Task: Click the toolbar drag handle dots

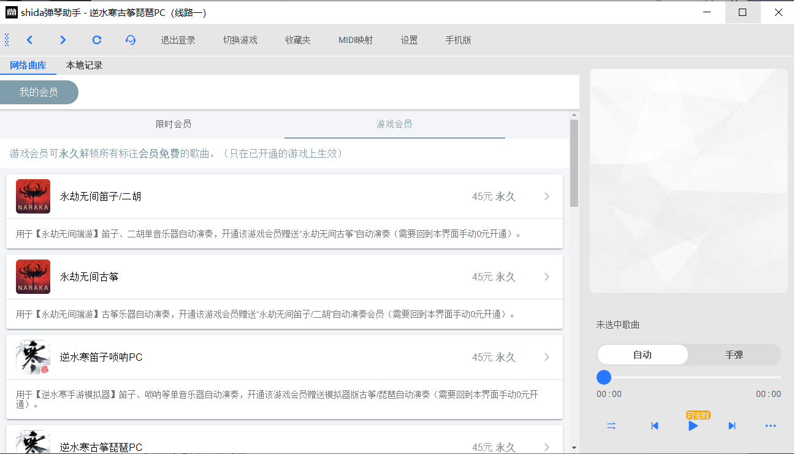Action: pos(7,40)
